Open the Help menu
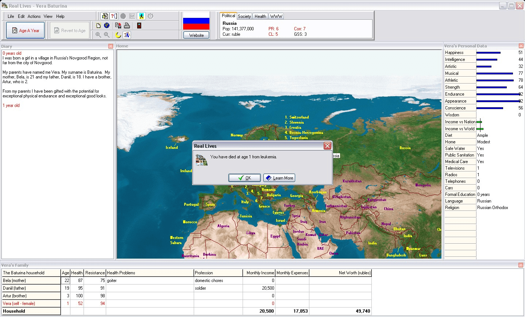525x317 pixels. [60, 16]
